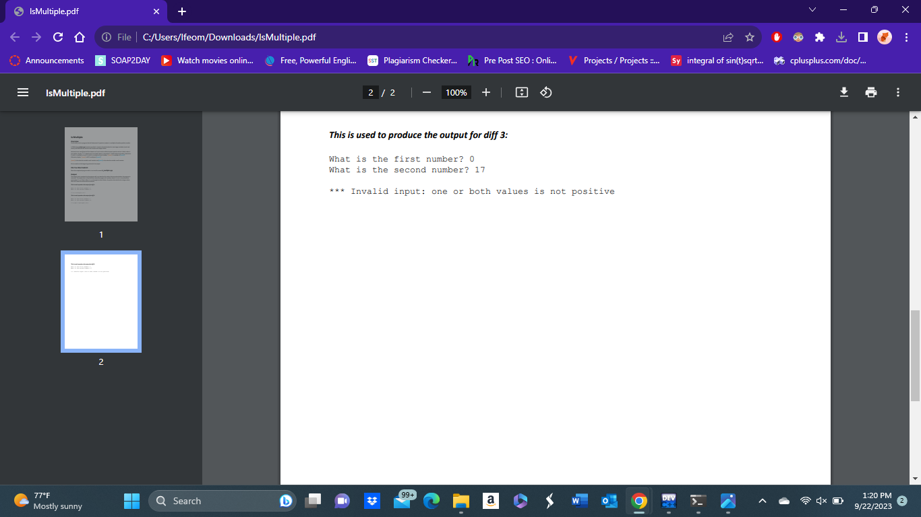Zoom into the PDF
This screenshot has height=517, width=921.
[x=486, y=92]
